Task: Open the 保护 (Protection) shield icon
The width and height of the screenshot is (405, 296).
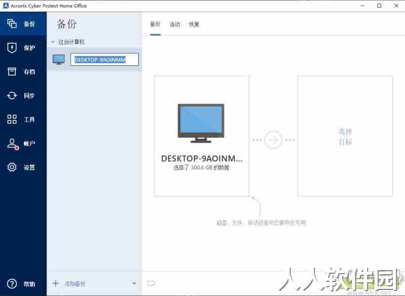Action: click(x=12, y=48)
